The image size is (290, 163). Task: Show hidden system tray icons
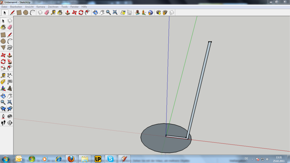point(253,159)
